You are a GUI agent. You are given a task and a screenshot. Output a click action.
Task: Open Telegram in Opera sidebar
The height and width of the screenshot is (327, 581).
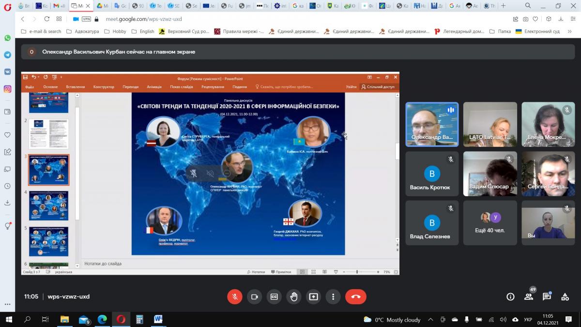pos(7,55)
